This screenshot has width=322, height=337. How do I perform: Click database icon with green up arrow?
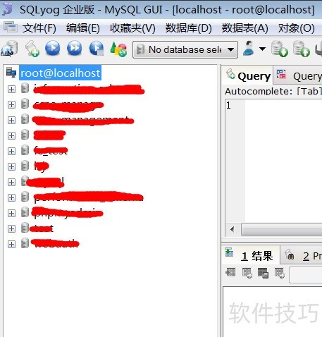click(x=302, y=49)
